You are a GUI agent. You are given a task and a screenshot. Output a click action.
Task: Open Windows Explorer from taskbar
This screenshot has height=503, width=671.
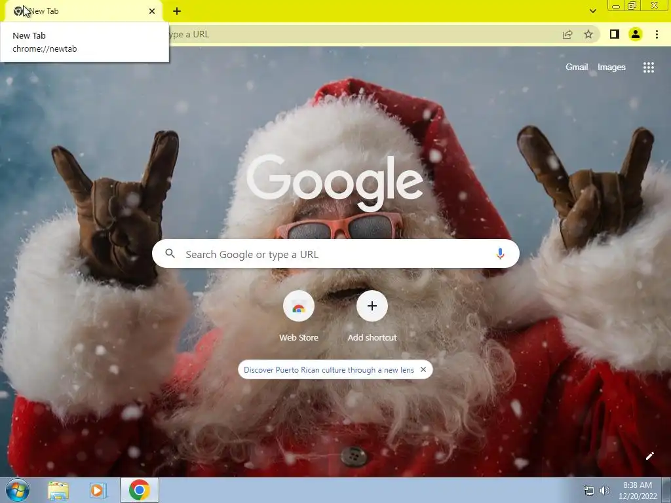click(58, 491)
